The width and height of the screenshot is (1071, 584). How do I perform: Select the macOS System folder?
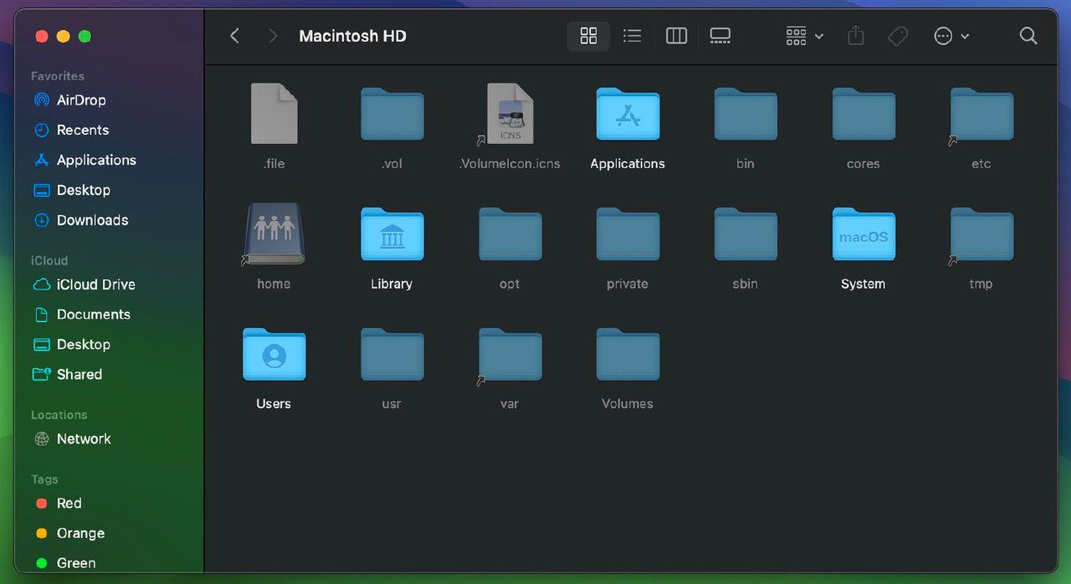(x=863, y=235)
